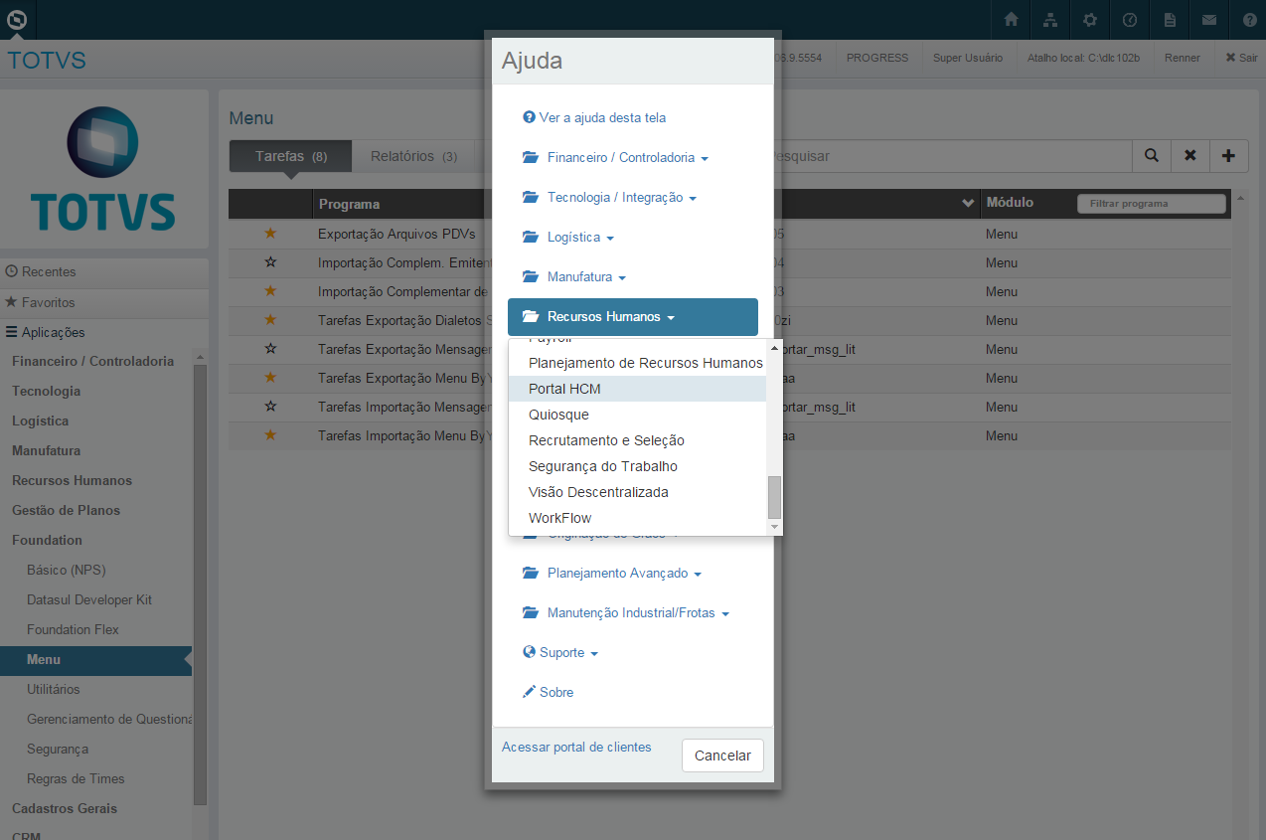This screenshot has height=840, width=1266.
Task: Click the clock dashboard icon in top bar
Action: [1130, 20]
